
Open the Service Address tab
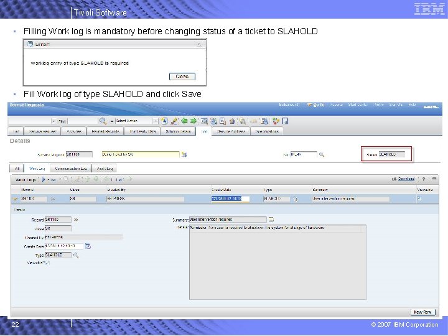231,131
